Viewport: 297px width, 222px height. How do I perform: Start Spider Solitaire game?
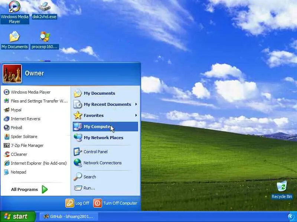35,137
